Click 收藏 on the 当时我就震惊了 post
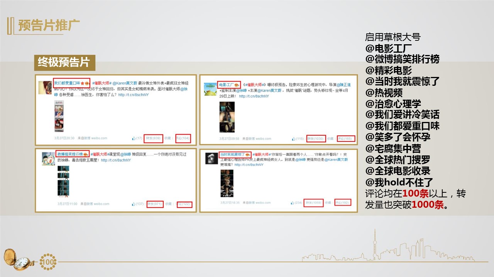Image resolution: width=494 pixels, height=277 pixels. 328,203
